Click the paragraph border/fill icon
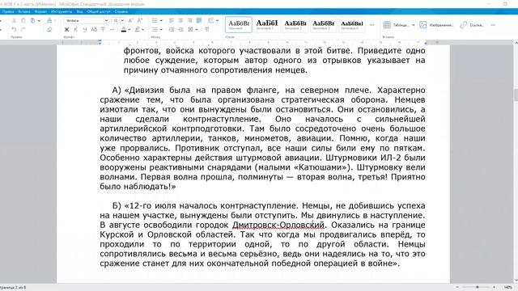 (x=210, y=20)
